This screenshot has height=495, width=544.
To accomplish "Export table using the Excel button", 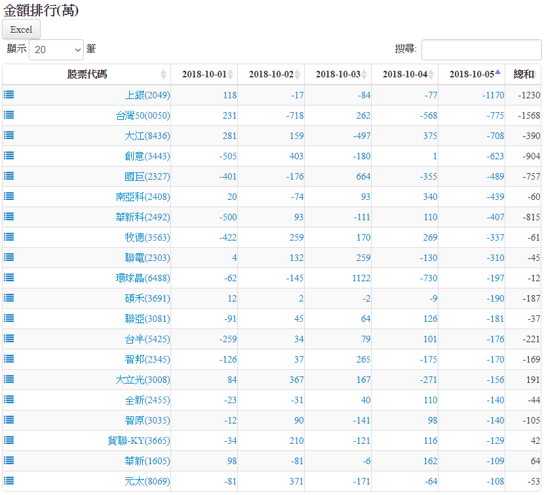I will click(22, 30).
